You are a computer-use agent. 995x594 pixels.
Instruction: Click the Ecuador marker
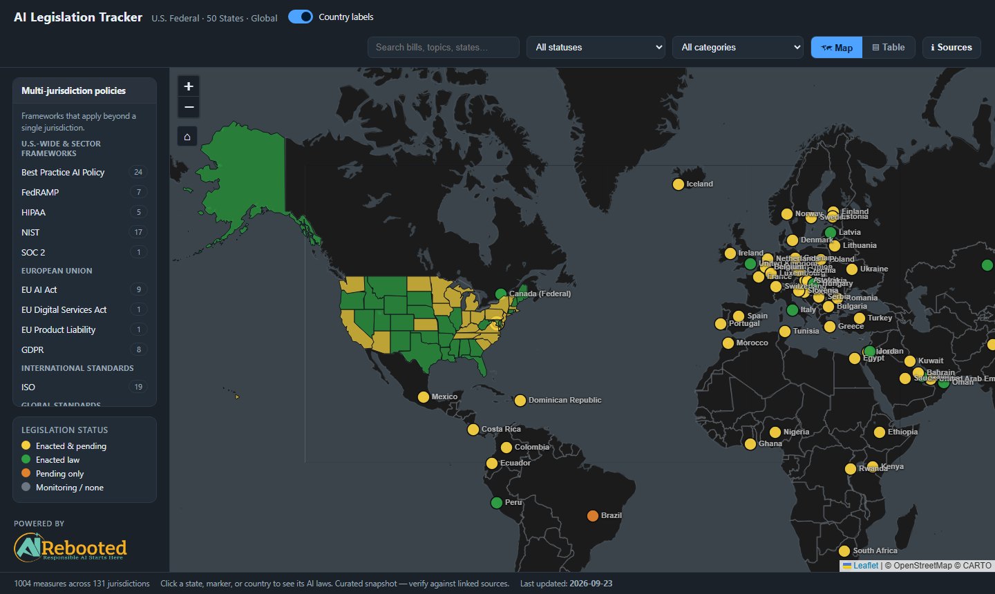tap(492, 463)
